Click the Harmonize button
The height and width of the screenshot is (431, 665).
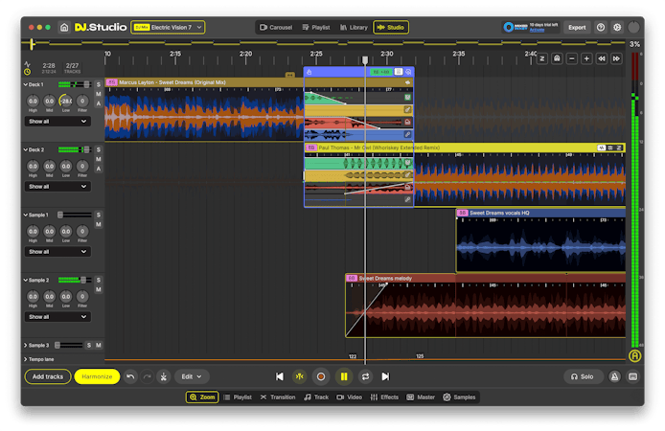(97, 376)
